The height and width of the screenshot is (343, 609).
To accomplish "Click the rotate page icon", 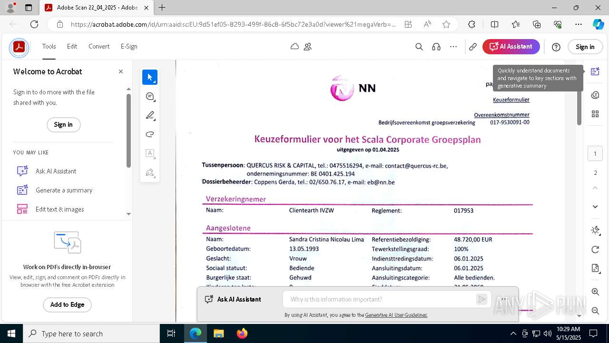I will coord(595,250).
